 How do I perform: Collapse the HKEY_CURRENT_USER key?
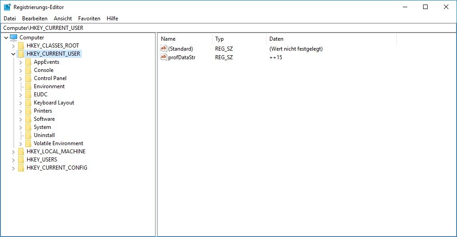pos(13,54)
